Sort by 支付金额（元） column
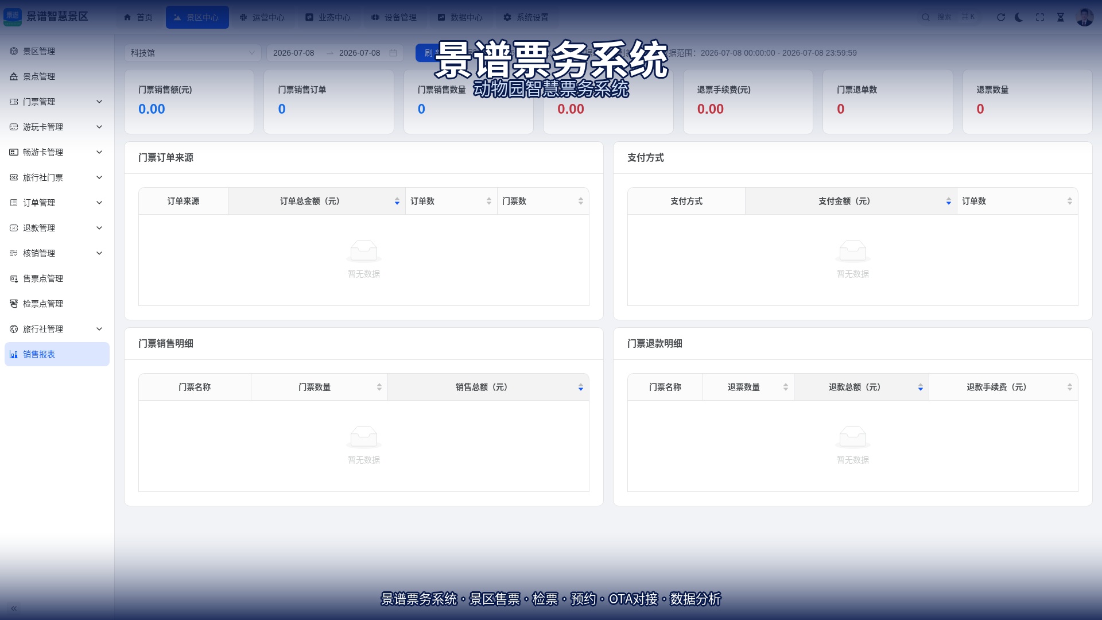Viewport: 1102px width, 620px height. pyautogui.click(x=949, y=201)
